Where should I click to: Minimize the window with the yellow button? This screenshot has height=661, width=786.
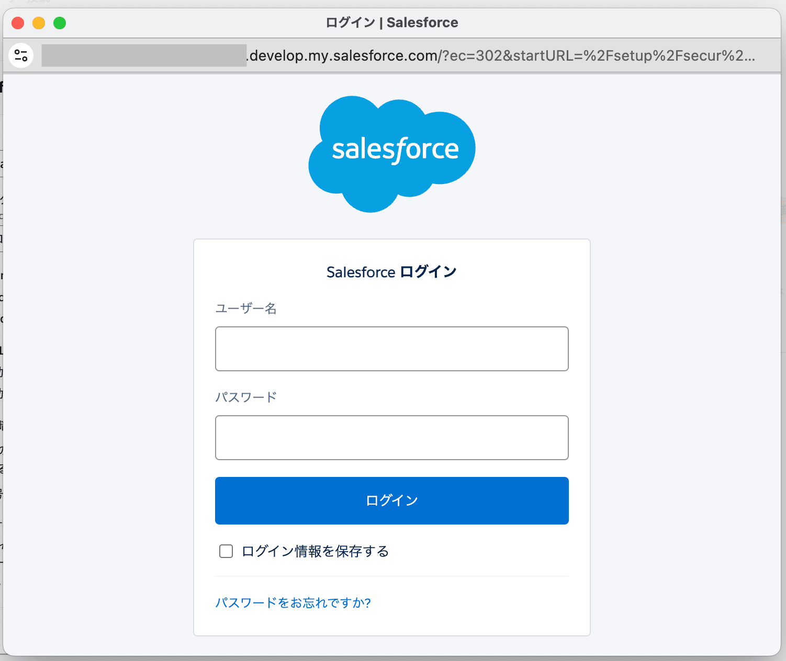(39, 23)
